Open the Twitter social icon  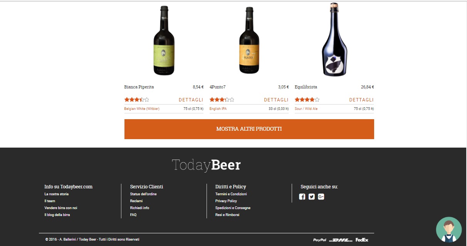point(312,197)
